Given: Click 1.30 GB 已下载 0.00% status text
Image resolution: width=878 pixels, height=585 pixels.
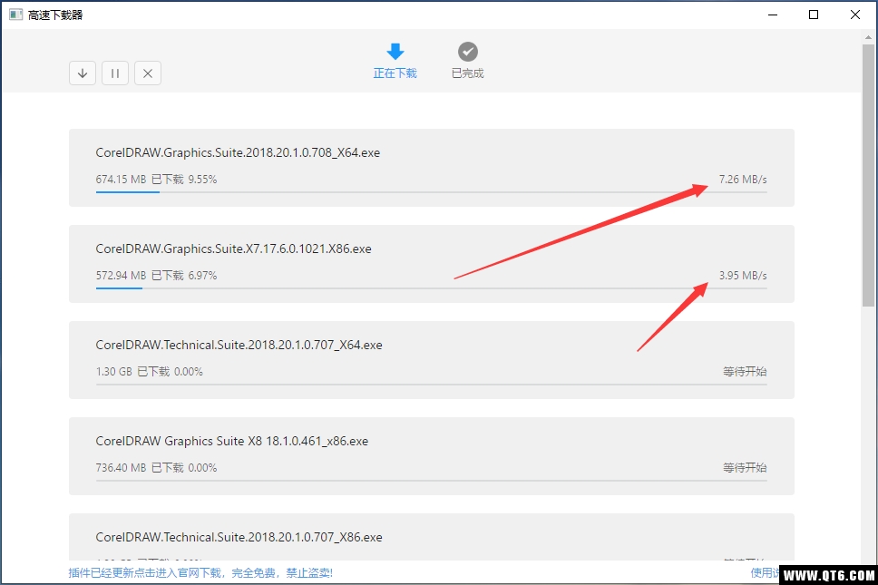Looking at the screenshot, I should coord(149,372).
